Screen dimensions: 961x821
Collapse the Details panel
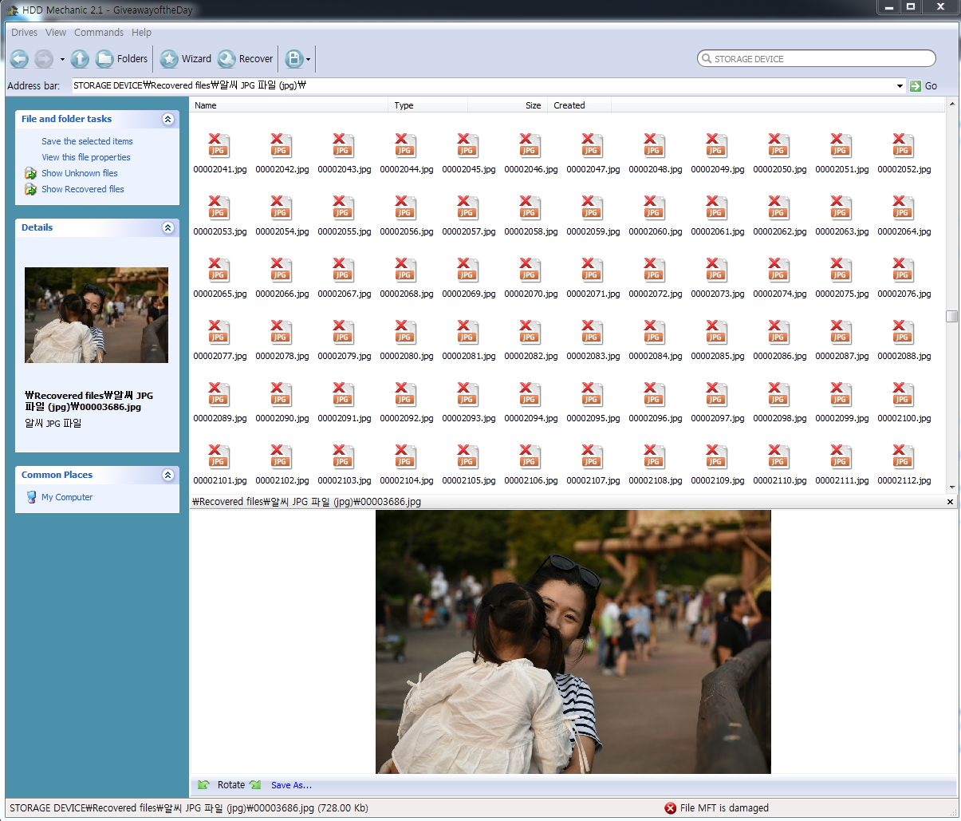(x=167, y=227)
